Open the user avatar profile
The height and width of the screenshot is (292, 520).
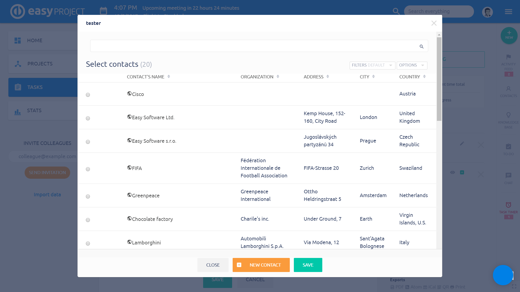(x=487, y=12)
